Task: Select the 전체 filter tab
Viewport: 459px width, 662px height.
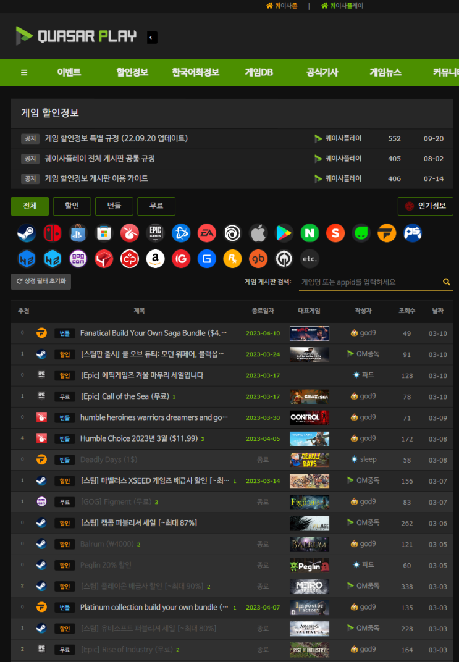Action: pyautogui.click(x=30, y=206)
